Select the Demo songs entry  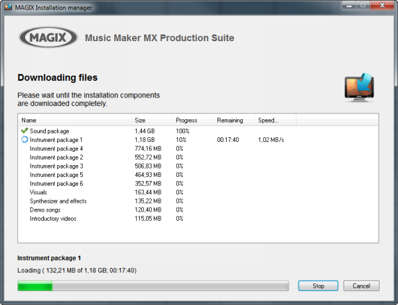[44, 210]
